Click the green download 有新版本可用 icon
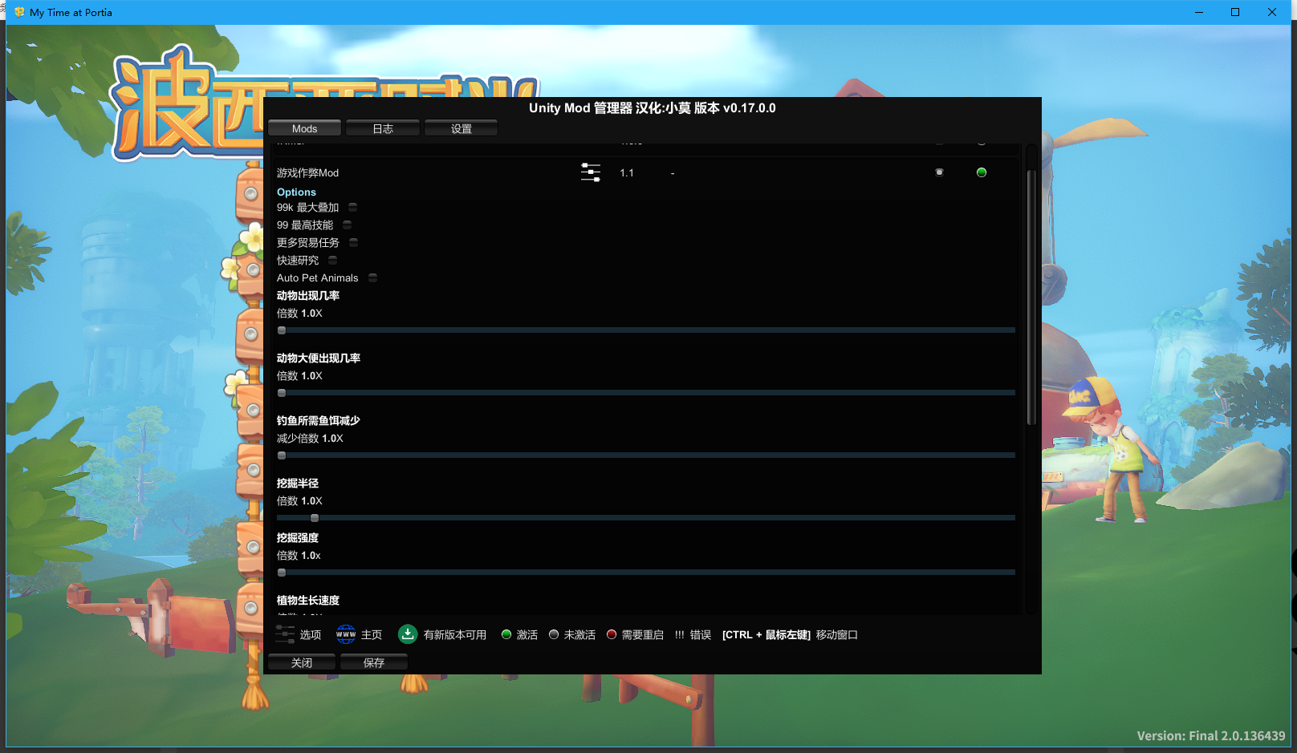Image resolution: width=1297 pixels, height=753 pixels. [408, 634]
